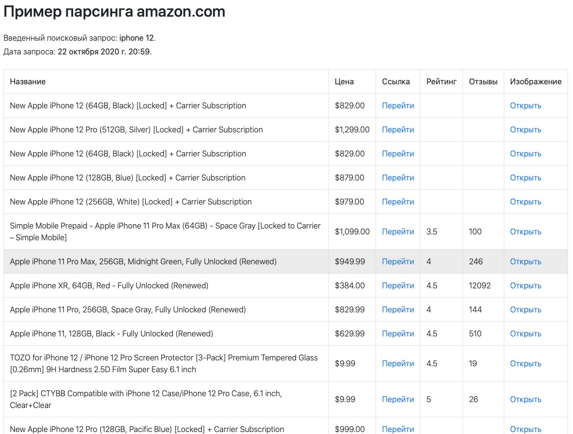The width and height of the screenshot is (573, 434).
Task: Select CTYBB Compatible case product title
Action: pyautogui.click(x=146, y=400)
